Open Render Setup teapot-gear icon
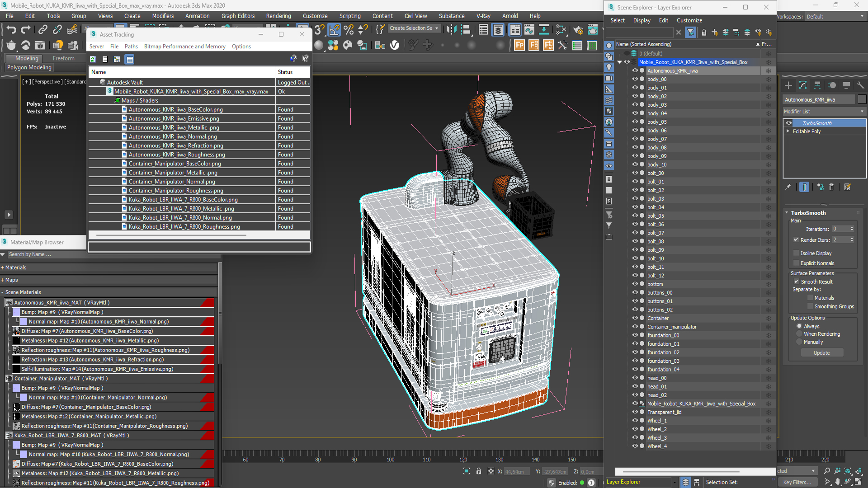Viewport: 868px width, 488px height. click(x=578, y=30)
